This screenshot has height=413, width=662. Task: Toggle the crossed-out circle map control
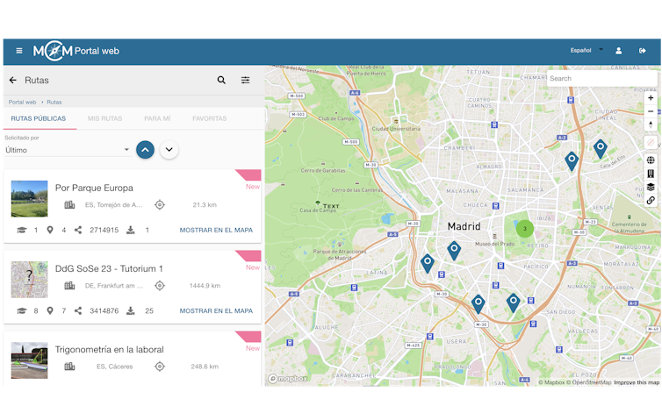coord(651,142)
